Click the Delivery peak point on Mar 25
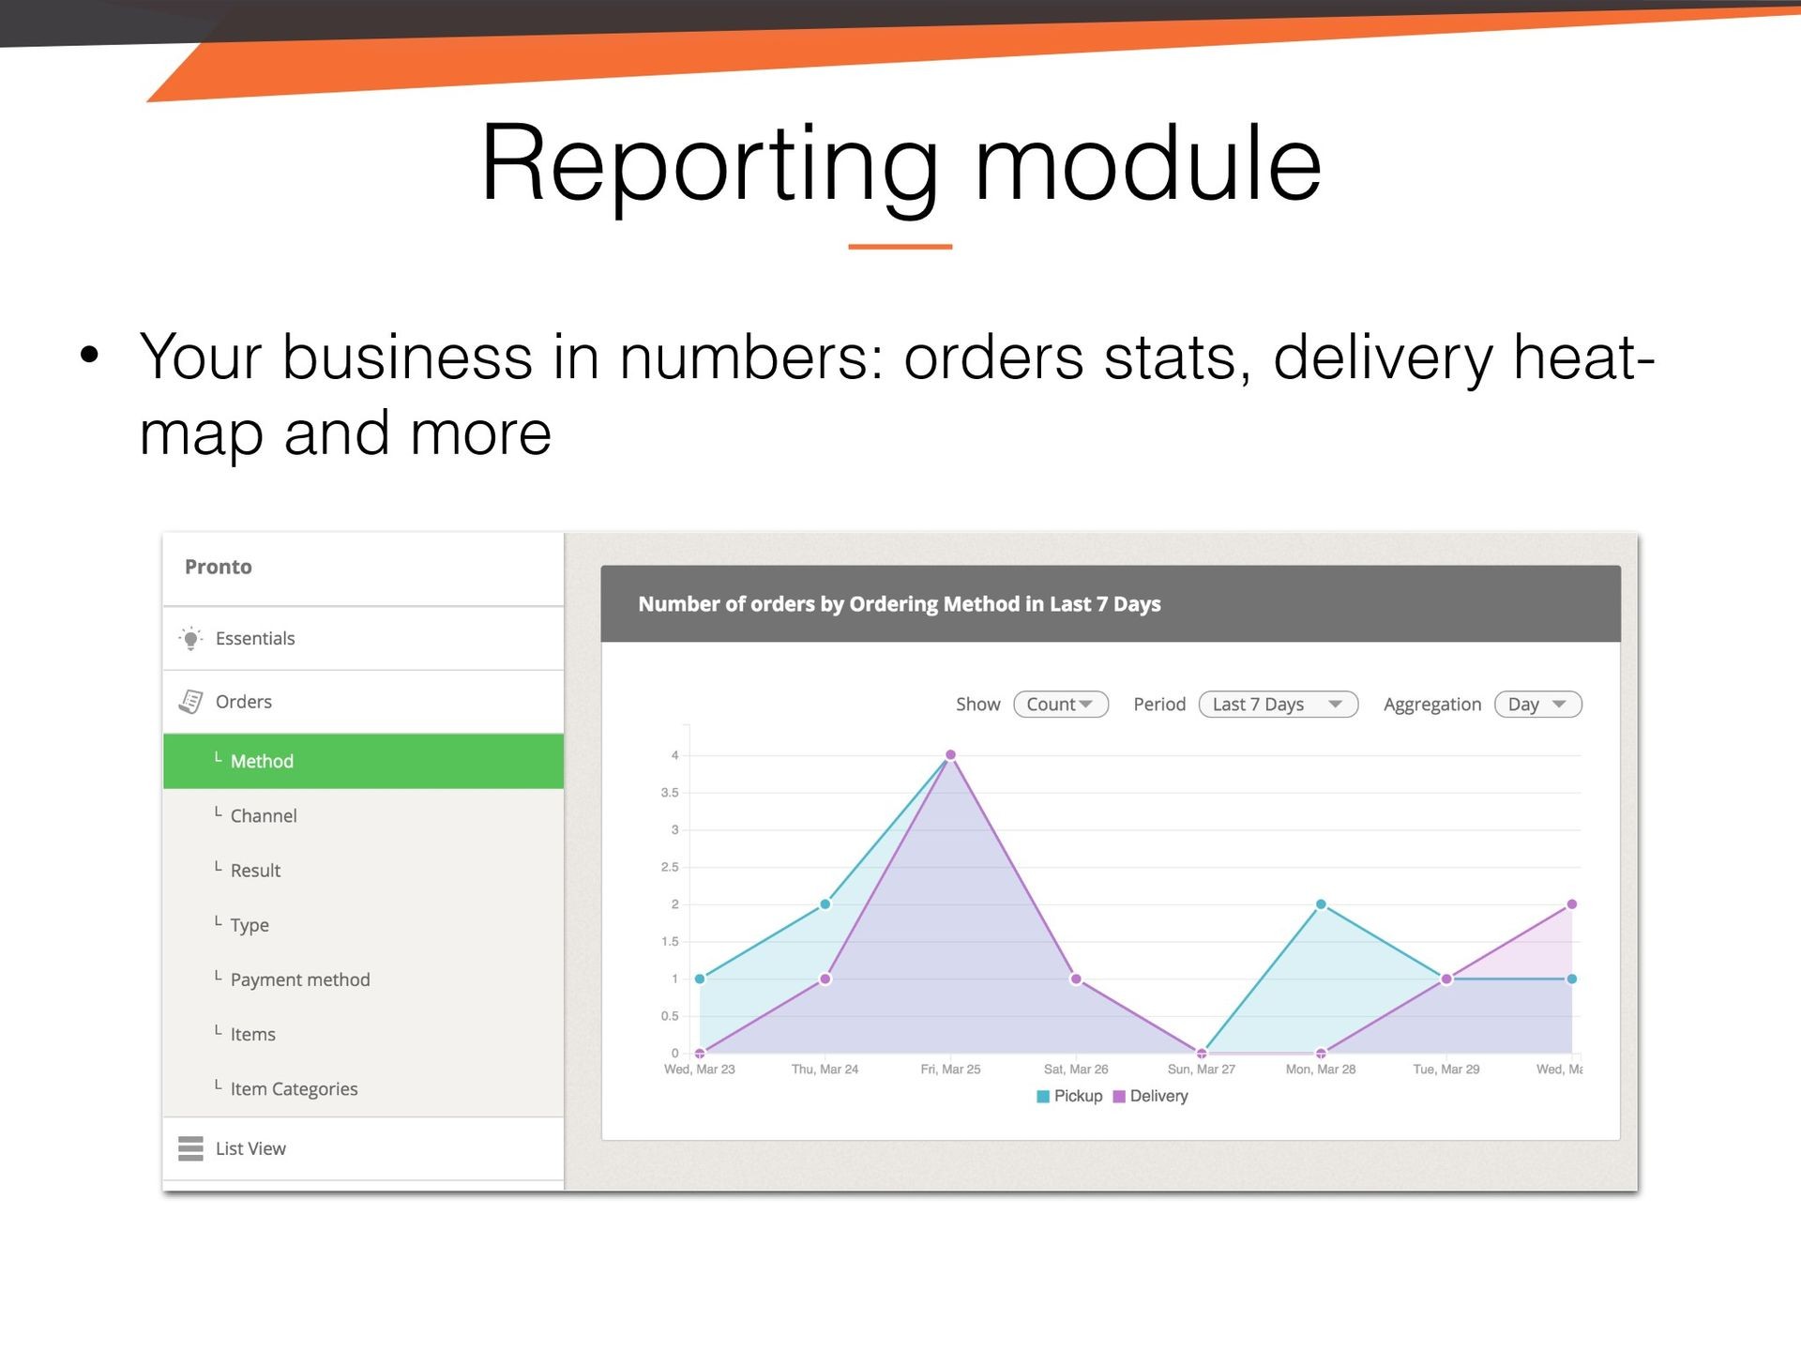1801x1351 pixels. pos(950,755)
